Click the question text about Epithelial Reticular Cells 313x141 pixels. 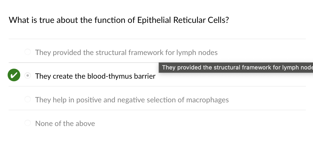119,20
